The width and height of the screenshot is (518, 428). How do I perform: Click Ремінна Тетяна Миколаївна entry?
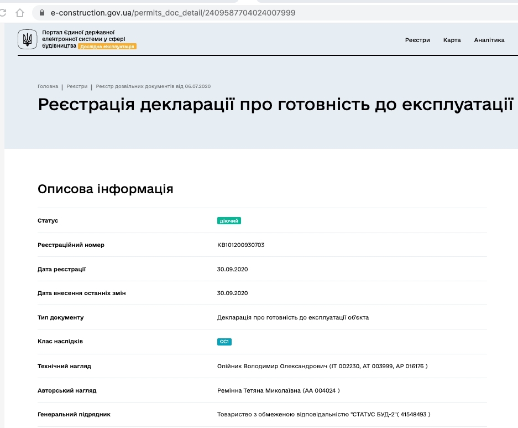279,390
